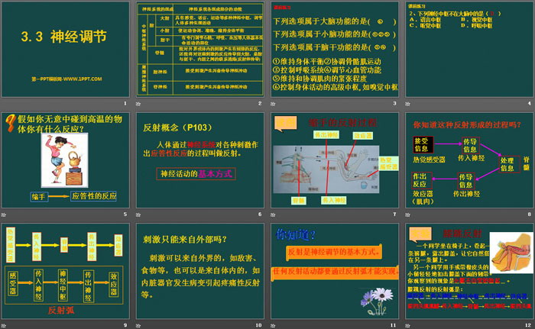
Task: Play animation star under slide 11
Action: point(273,326)
